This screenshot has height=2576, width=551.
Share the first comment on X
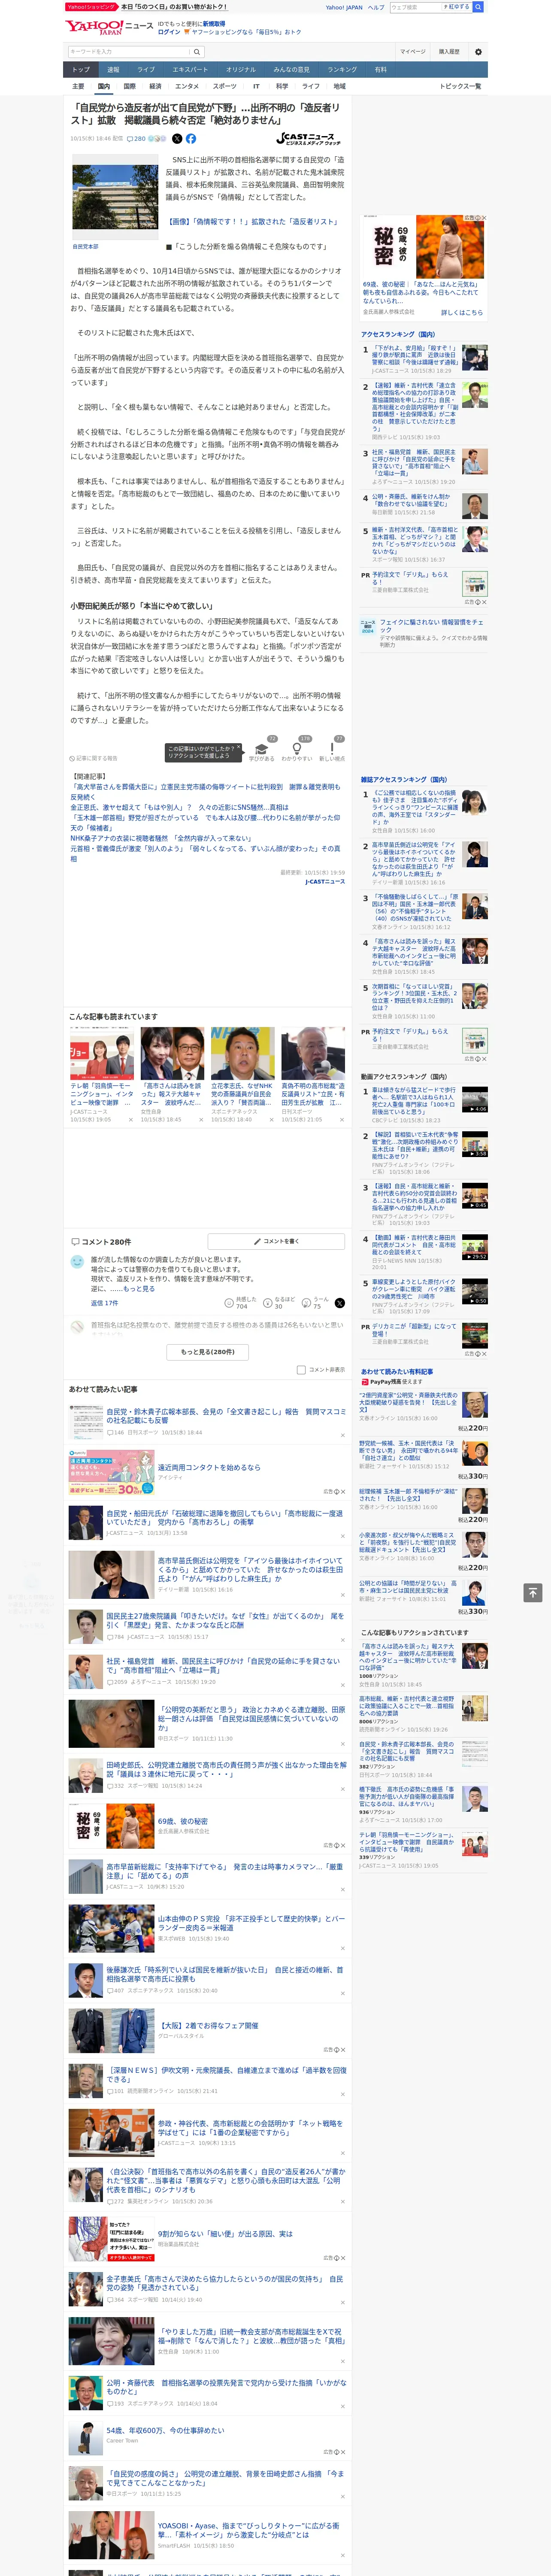339,1303
